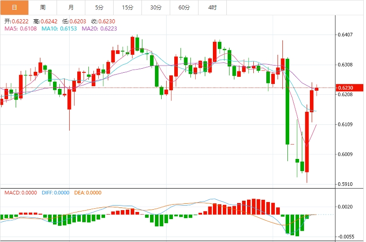366x242 pixels.
Task: Open the 5分 timeframe tab
Action: pos(99,8)
